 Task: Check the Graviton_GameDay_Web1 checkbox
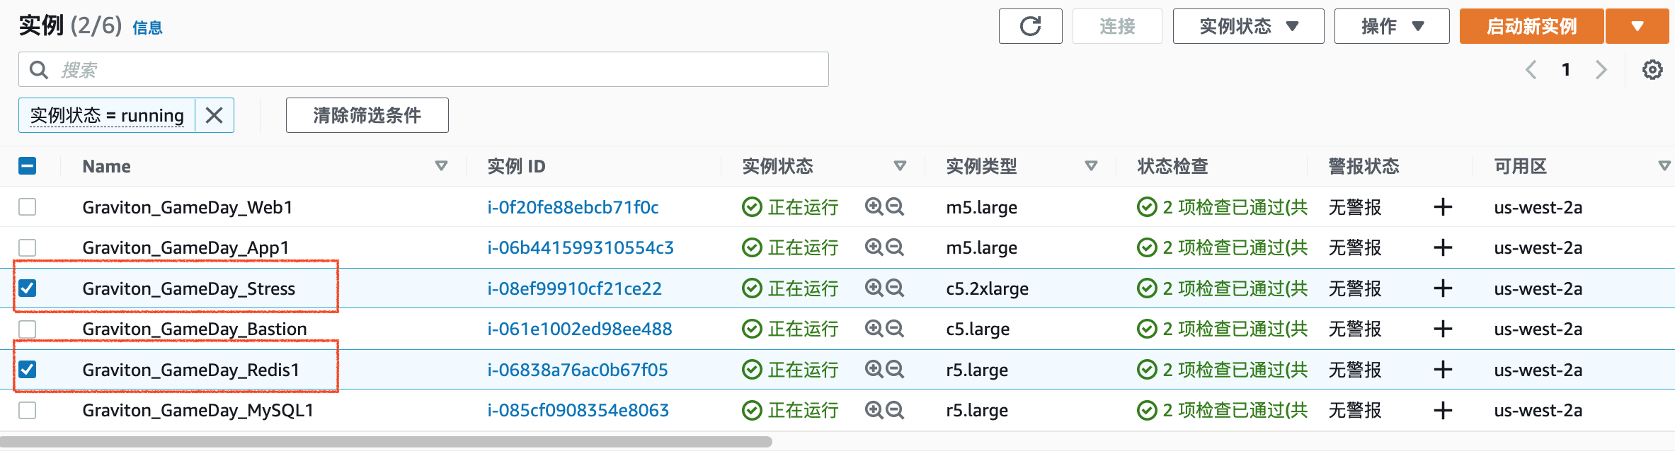coord(28,207)
